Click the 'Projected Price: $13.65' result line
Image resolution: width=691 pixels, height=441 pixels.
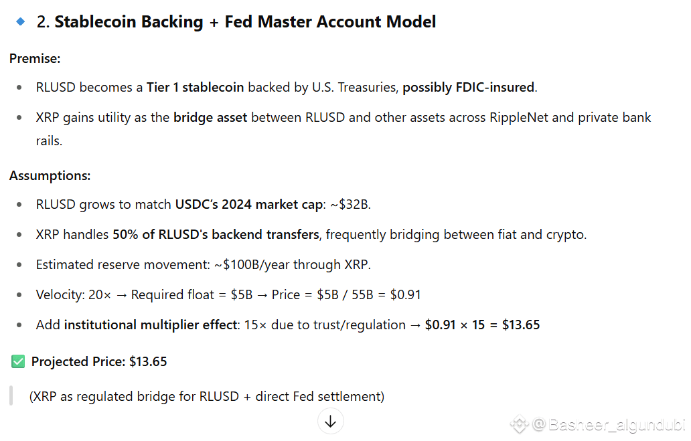[99, 362]
